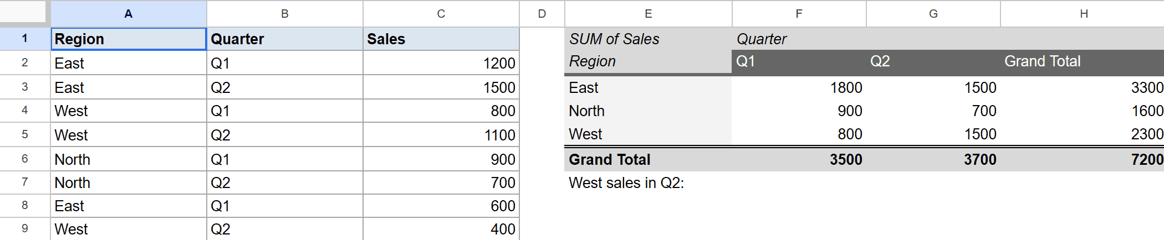Select the sales cell with 1200
The width and height of the screenshot is (1164, 240).
tap(441, 63)
